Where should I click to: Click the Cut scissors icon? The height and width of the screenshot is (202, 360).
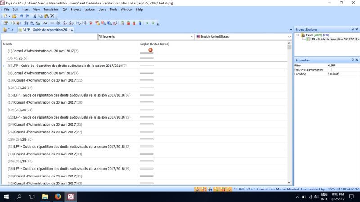point(35,16)
